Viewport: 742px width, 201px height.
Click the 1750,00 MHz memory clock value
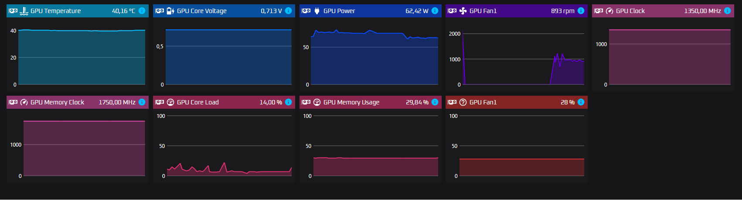point(117,102)
